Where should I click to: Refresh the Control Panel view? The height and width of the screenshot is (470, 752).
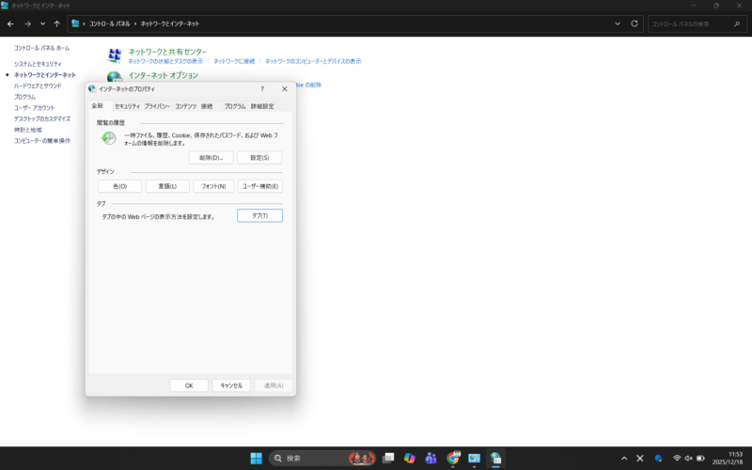[x=634, y=23]
